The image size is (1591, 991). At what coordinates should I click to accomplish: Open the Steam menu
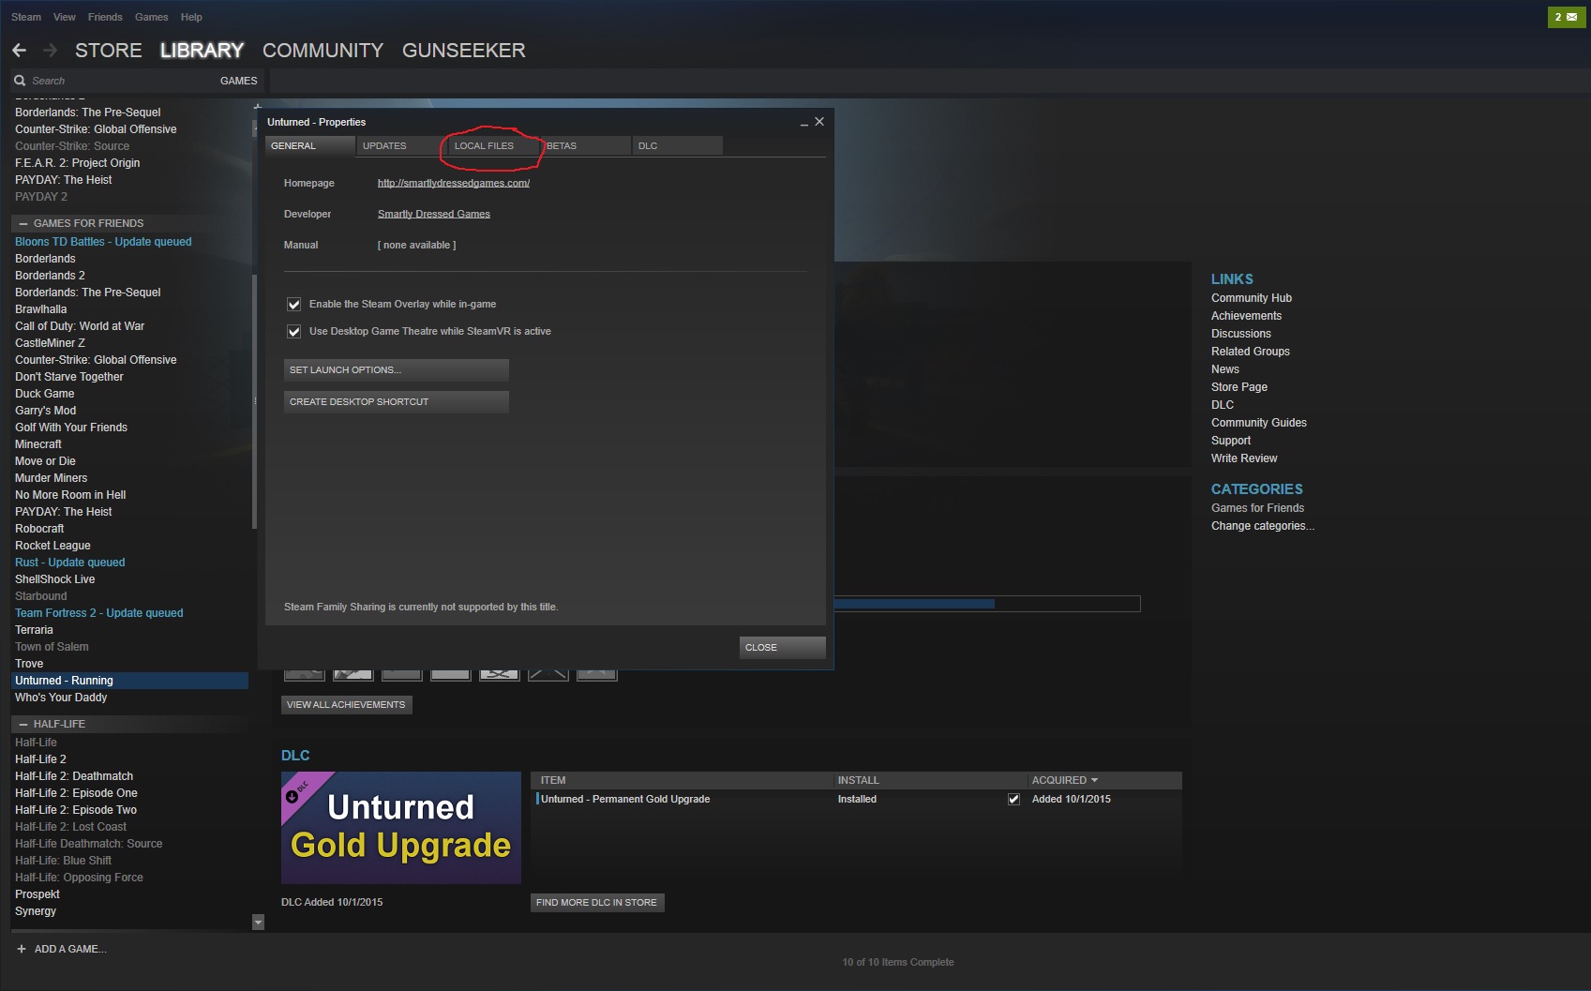click(26, 17)
